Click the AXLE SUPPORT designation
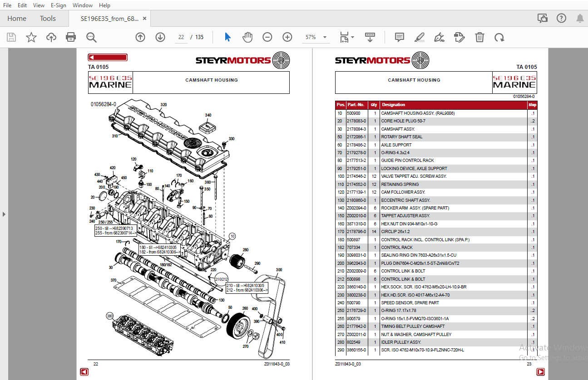The width and height of the screenshot is (588, 380). click(396, 145)
